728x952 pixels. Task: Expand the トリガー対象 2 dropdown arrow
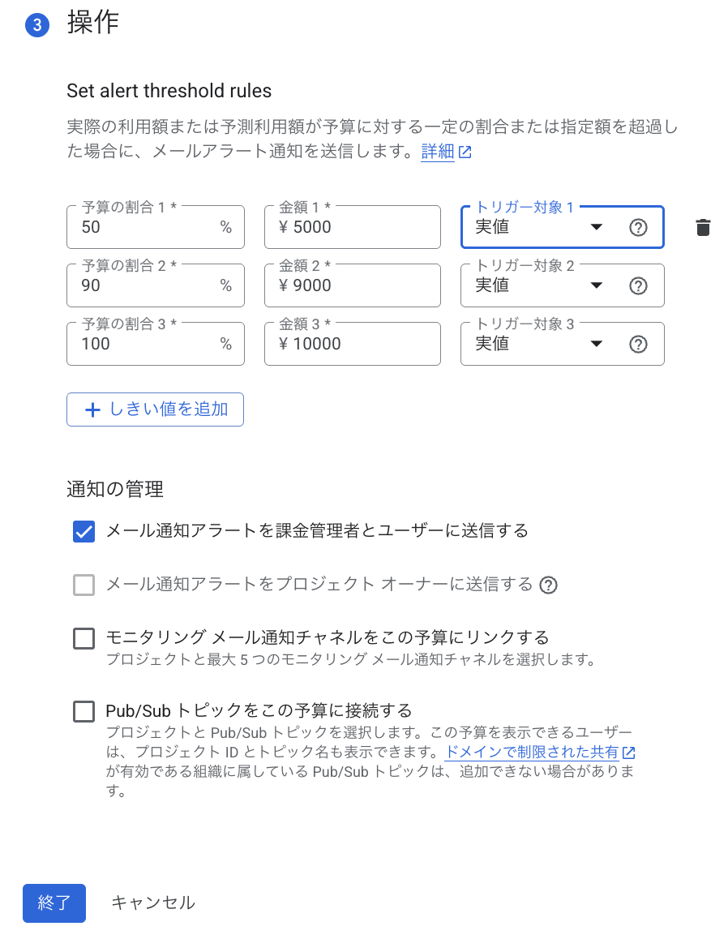click(x=597, y=285)
